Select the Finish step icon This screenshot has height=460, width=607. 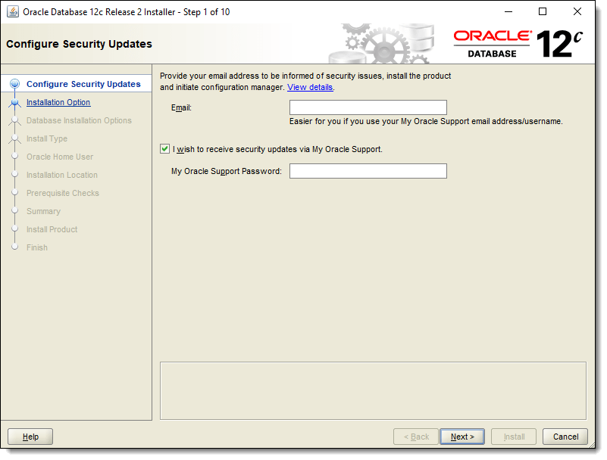[x=15, y=247]
